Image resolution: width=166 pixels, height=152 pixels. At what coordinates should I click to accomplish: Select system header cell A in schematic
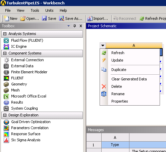[x=134, y=45]
